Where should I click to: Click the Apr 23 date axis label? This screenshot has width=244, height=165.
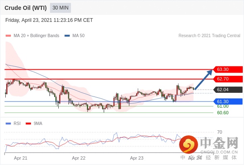136,158
